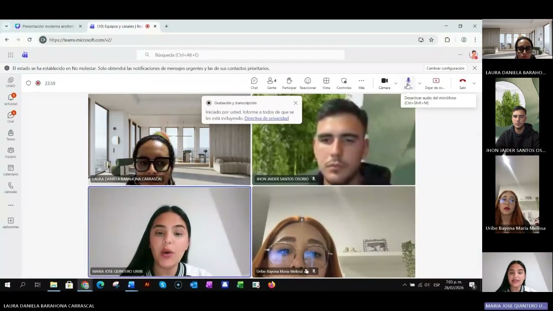Open Chat in Teams left sidebar
Screen dimensions: 553x311
[x=11, y=117]
